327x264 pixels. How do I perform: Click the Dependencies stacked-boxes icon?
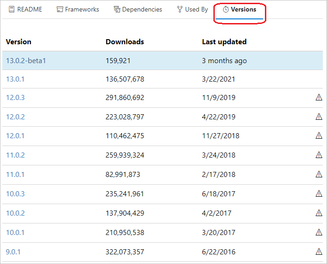(117, 9)
